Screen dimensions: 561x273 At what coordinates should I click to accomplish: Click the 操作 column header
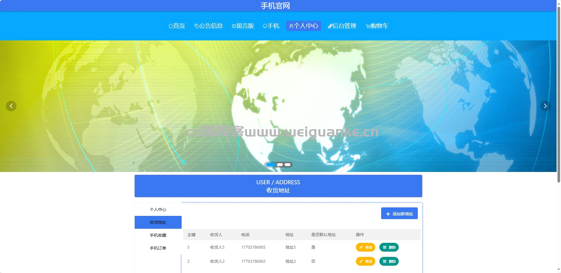click(x=360, y=235)
